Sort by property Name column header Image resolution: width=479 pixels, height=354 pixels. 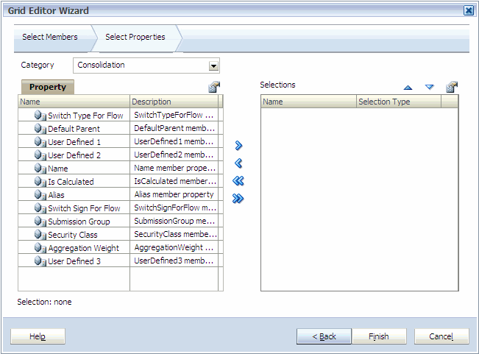pos(74,102)
